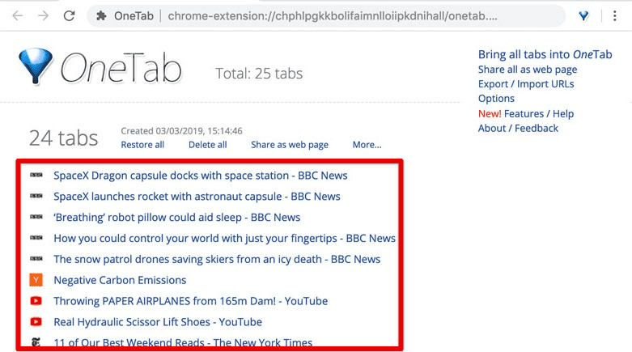Open OneTab Options
Image resolution: width=632 pixels, height=352 pixels.
[x=496, y=99]
